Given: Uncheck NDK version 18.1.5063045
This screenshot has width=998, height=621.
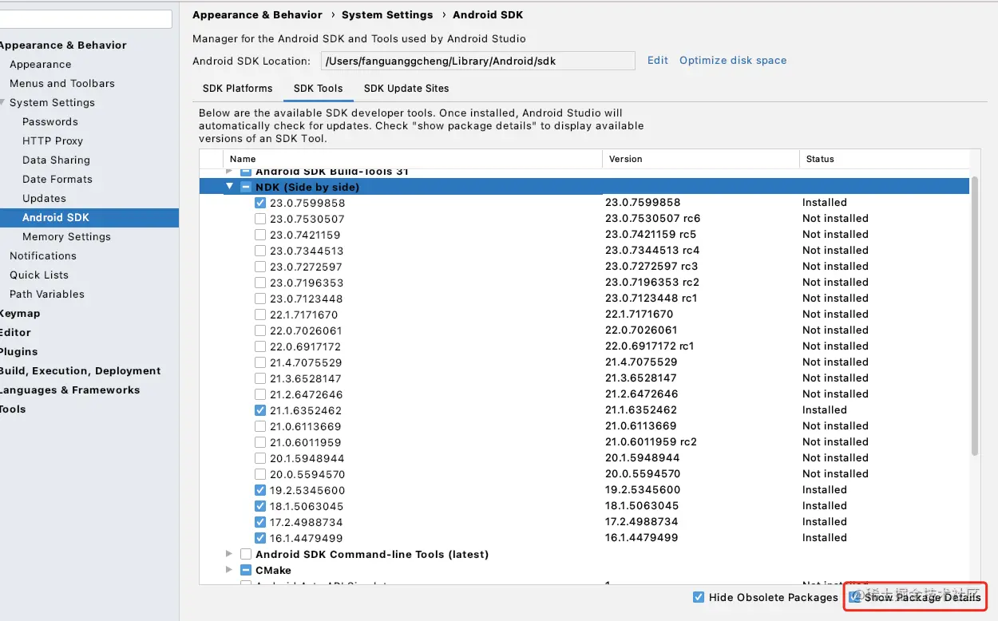Looking at the screenshot, I should point(260,506).
